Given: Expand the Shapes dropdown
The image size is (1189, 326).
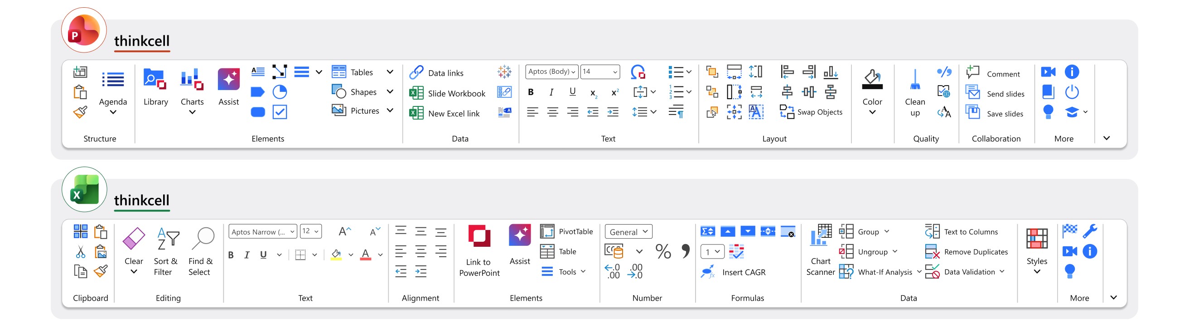Looking at the screenshot, I should 390,92.
